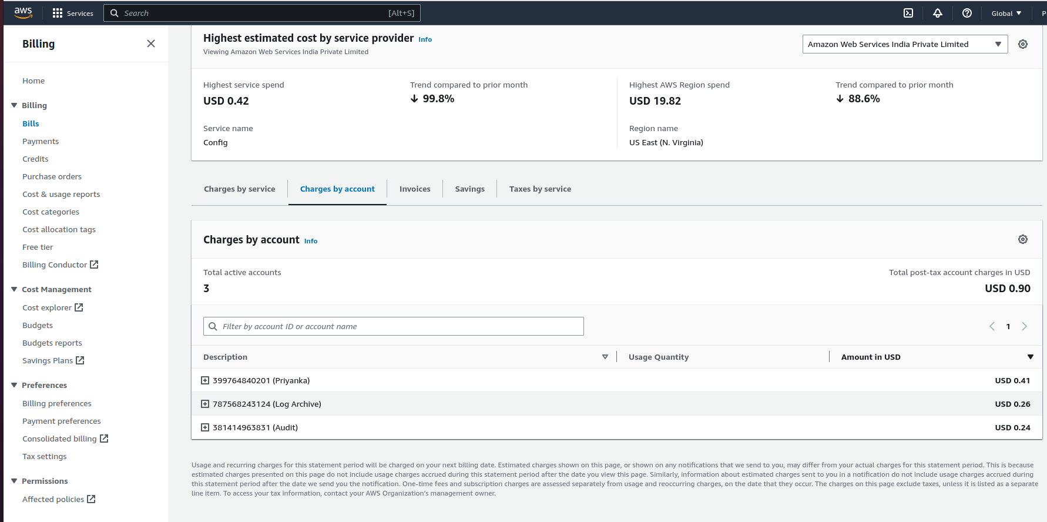Open the service provider dropdown
Screen dimensions: 1047x522
pos(905,44)
